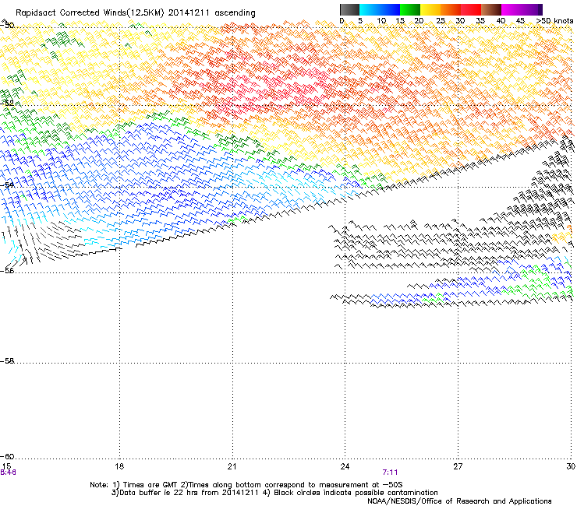
Task: Click the '18' longitude axis label
Action: [119, 466]
